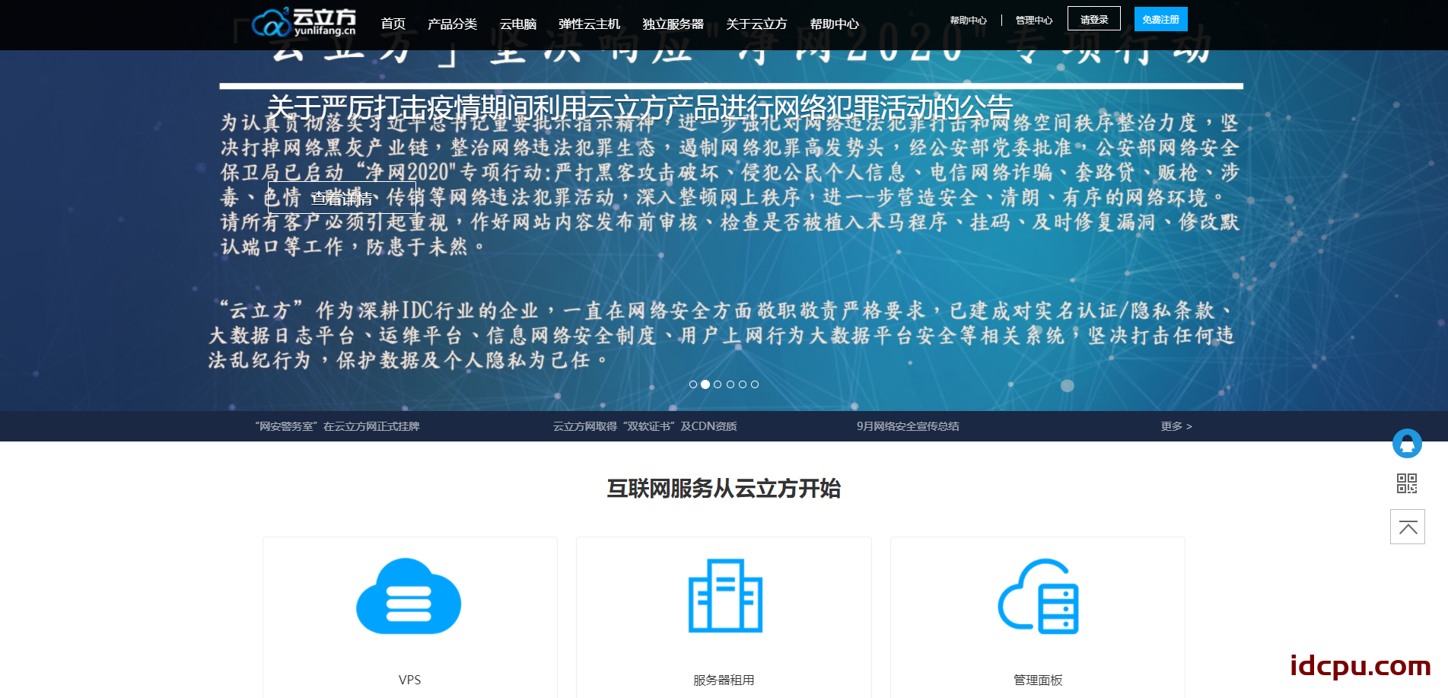Show the QR code icon

(x=1407, y=483)
